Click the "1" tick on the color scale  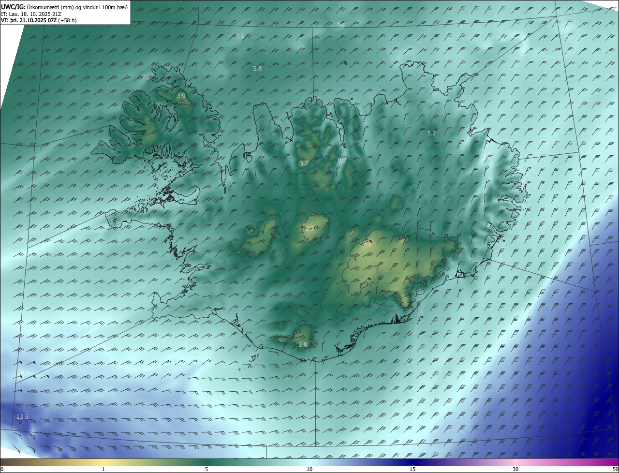[x=103, y=470]
